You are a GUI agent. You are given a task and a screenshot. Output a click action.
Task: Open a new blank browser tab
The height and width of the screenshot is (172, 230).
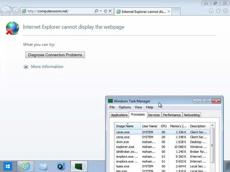176,11
